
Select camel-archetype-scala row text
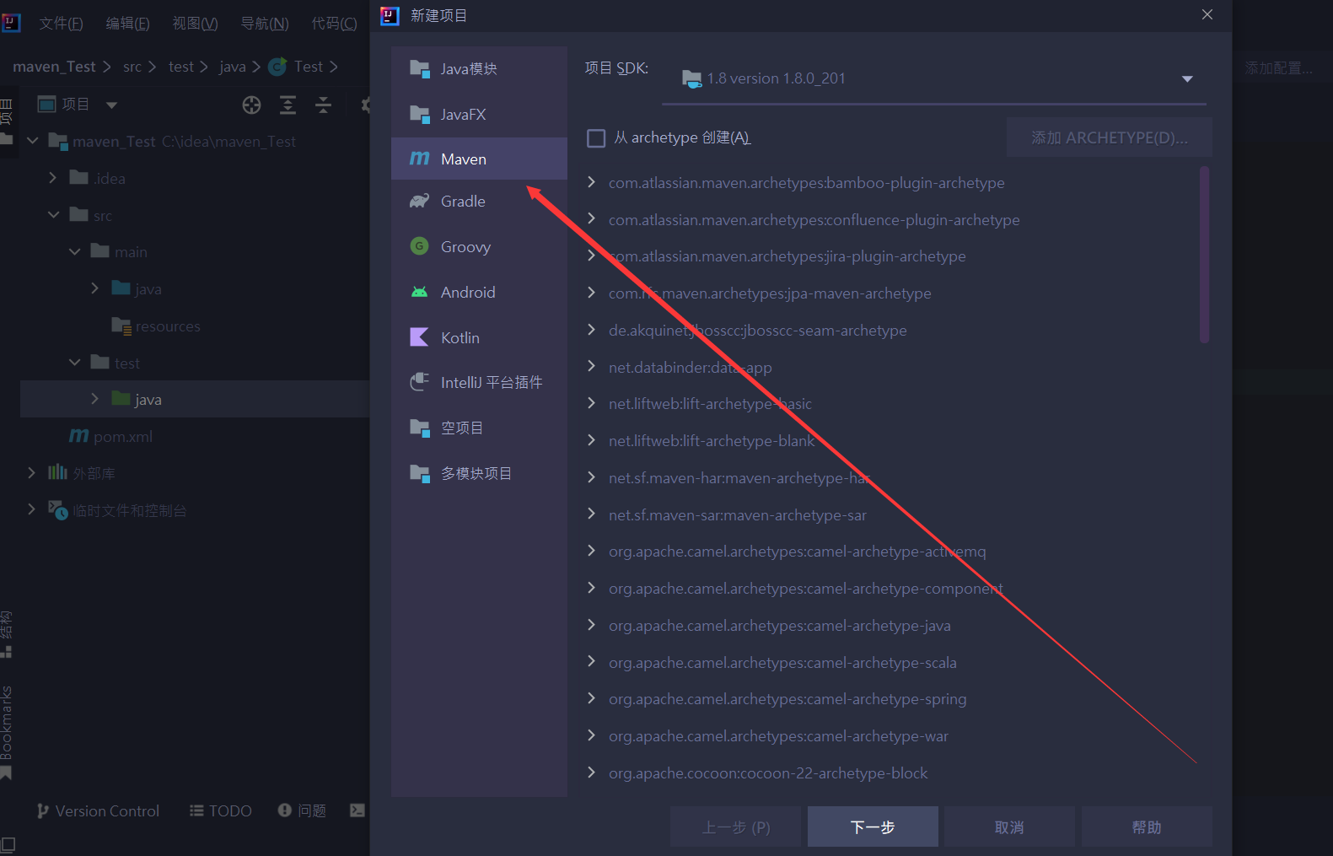click(782, 662)
